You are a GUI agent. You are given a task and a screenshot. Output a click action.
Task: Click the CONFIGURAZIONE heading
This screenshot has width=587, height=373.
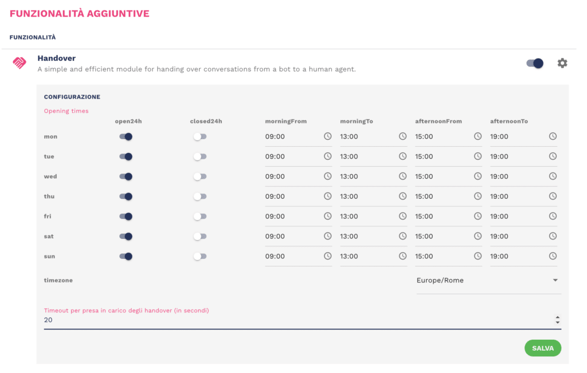[x=72, y=97]
